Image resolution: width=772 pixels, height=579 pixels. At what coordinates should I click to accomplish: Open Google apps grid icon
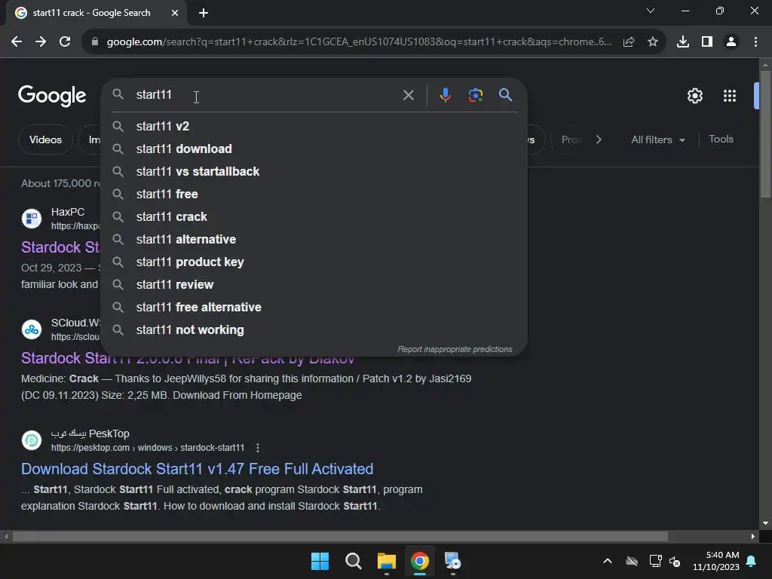point(730,96)
